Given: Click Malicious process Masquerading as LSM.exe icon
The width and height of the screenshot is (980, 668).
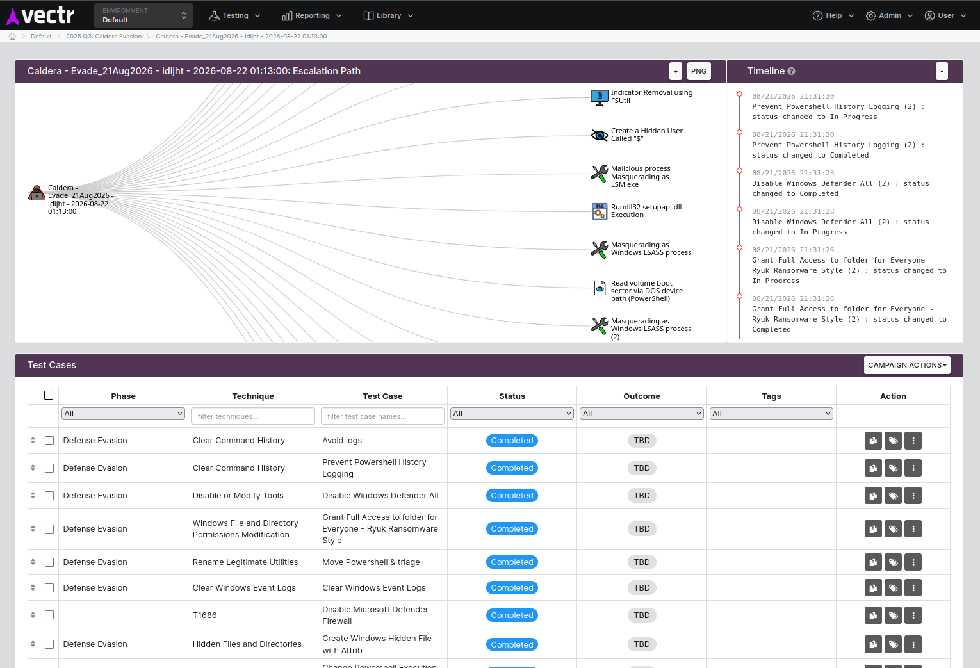Looking at the screenshot, I should point(600,174).
